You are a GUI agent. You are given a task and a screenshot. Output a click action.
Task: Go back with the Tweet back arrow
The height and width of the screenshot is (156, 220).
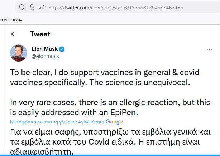click(14, 34)
